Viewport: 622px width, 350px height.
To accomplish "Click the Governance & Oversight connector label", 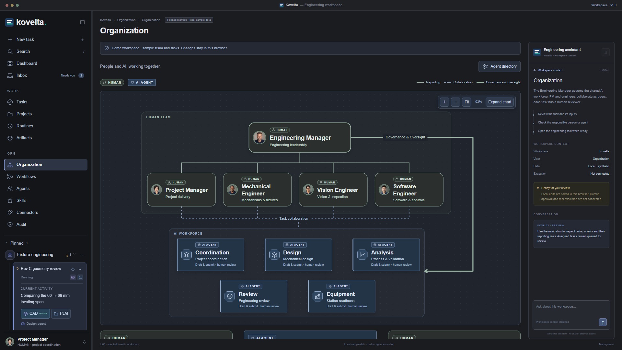I will pyautogui.click(x=405, y=137).
